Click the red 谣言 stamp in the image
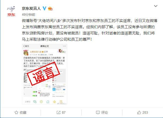 click(43, 74)
